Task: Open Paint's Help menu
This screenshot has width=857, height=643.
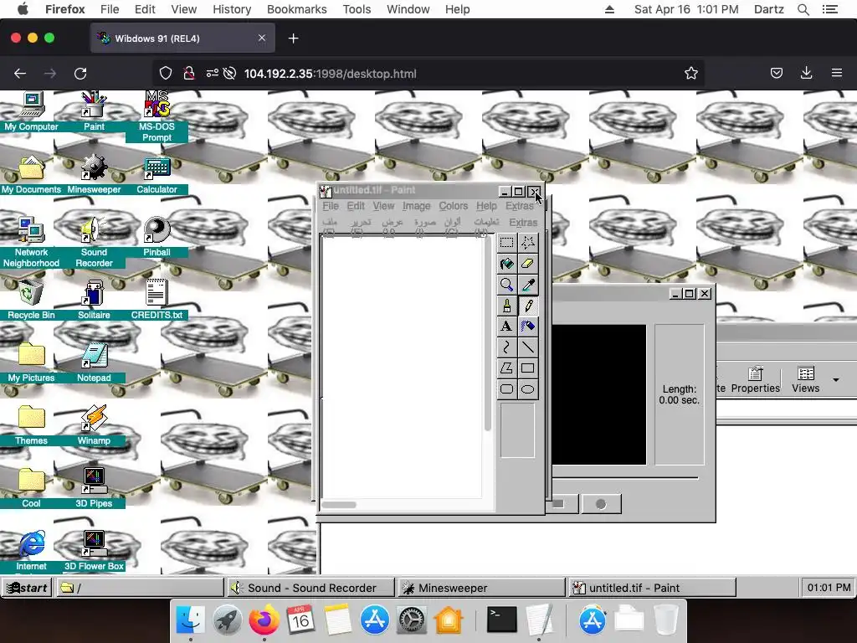Action: point(486,206)
